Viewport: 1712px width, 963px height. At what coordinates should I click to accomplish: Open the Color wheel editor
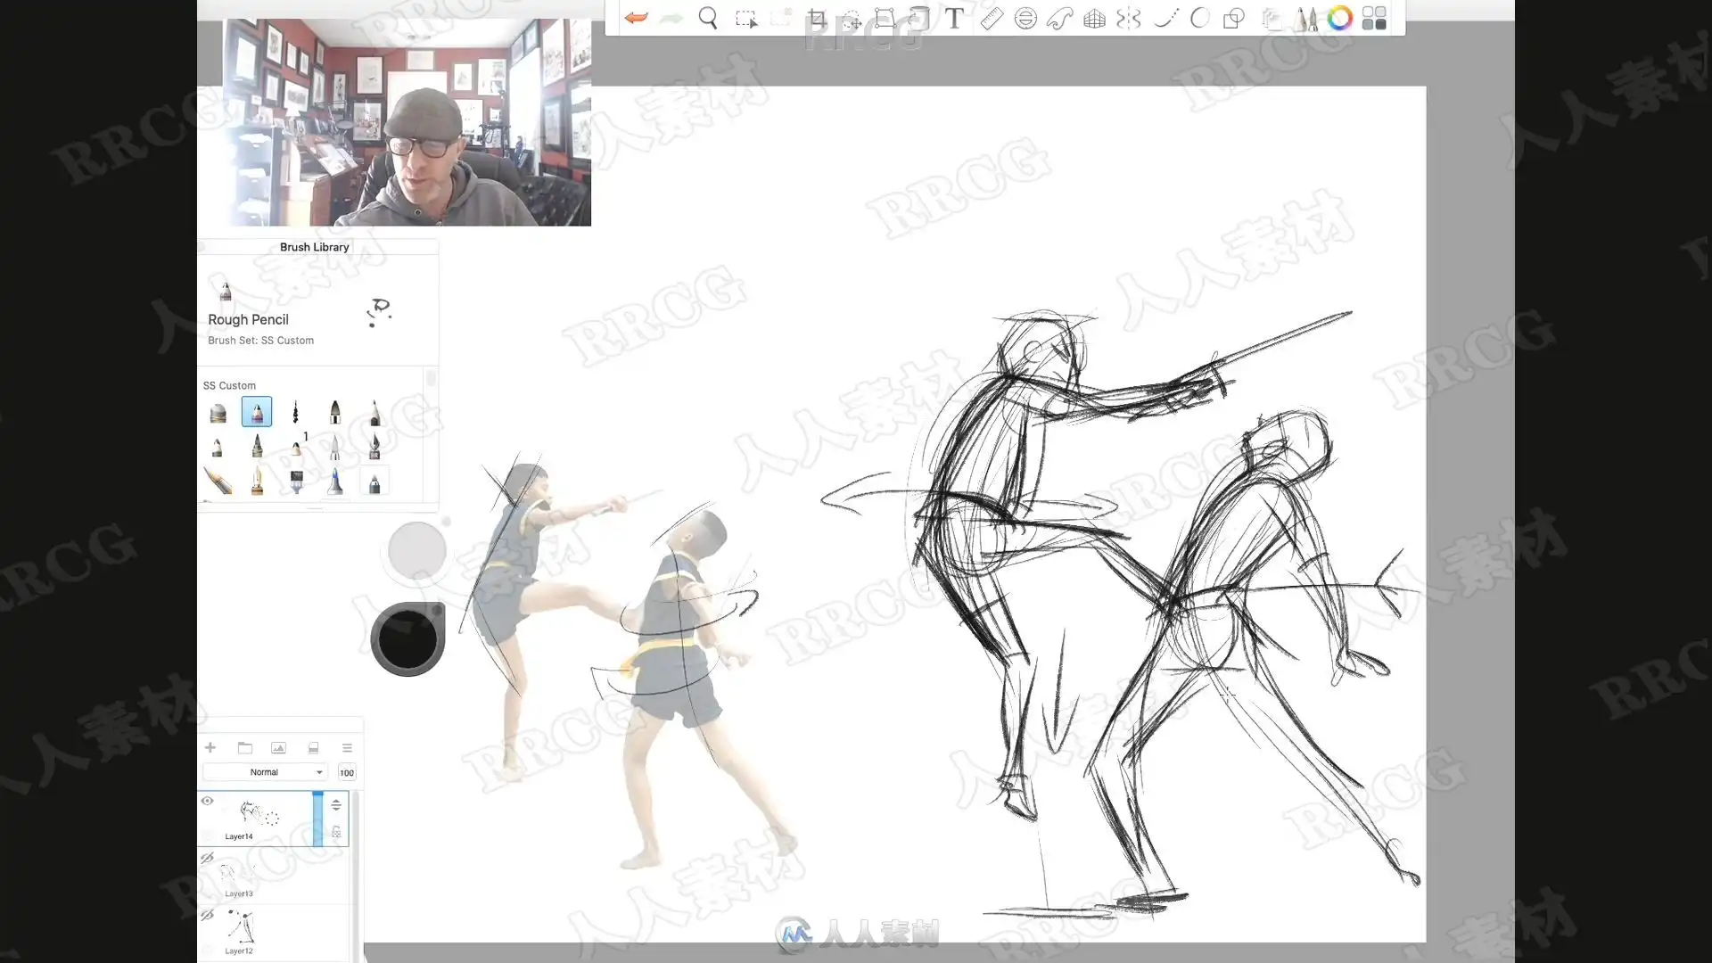(x=1339, y=18)
